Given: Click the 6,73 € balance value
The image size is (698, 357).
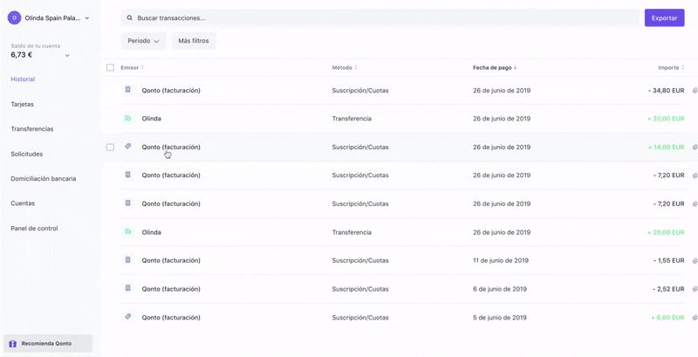Looking at the screenshot, I should 21,55.
